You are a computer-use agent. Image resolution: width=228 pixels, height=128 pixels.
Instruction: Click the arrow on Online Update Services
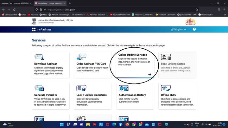pyautogui.click(x=150, y=74)
